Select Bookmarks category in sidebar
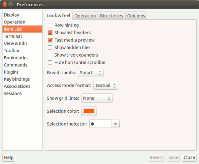The image size is (199, 164). point(16,58)
